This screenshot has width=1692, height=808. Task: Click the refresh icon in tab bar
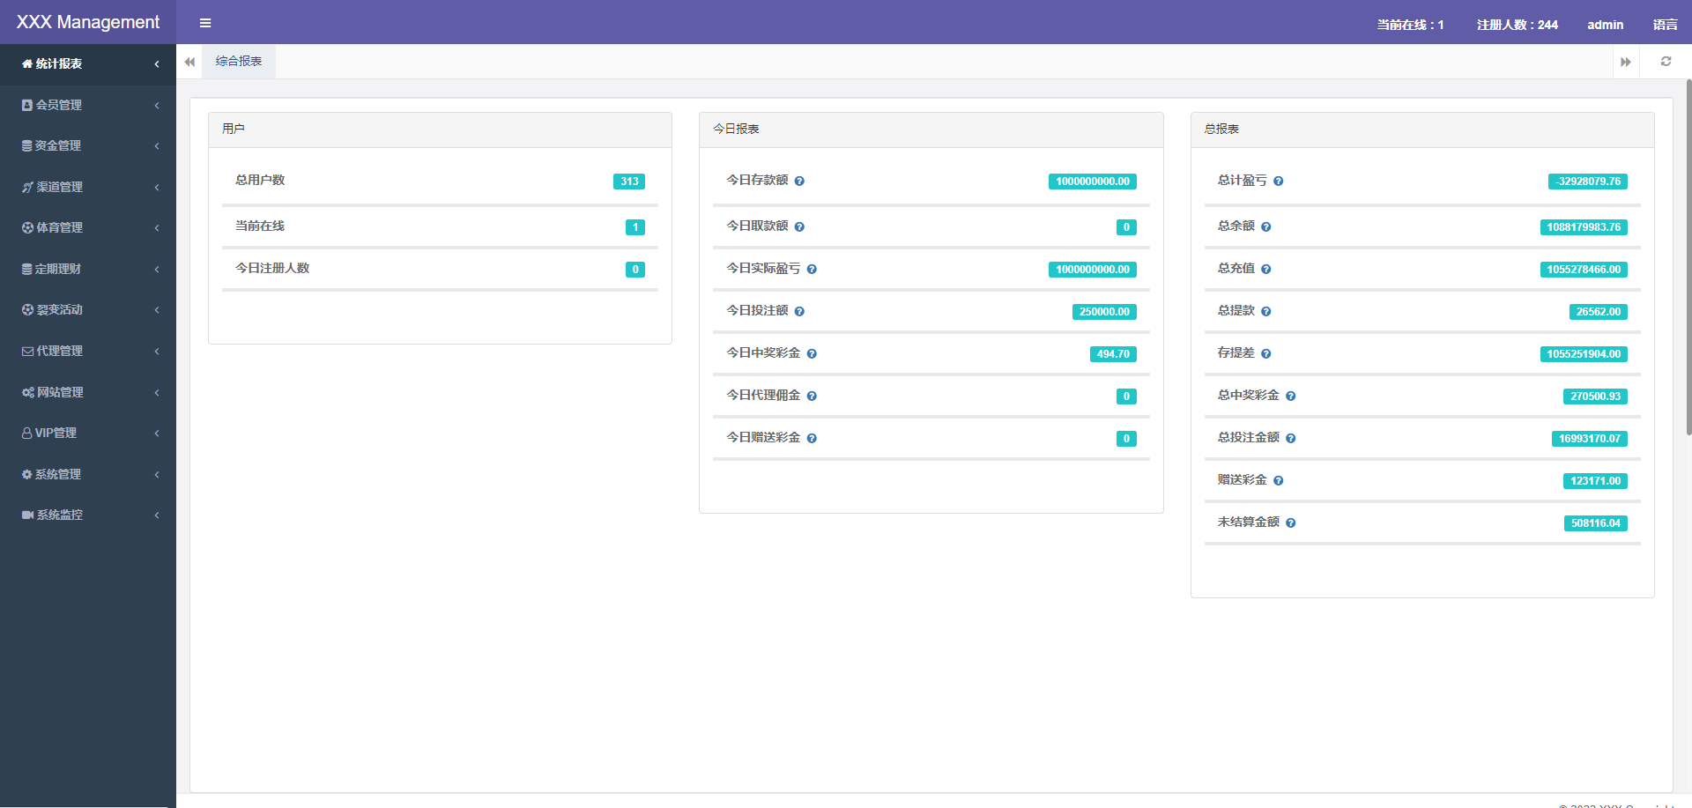(x=1666, y=62)
